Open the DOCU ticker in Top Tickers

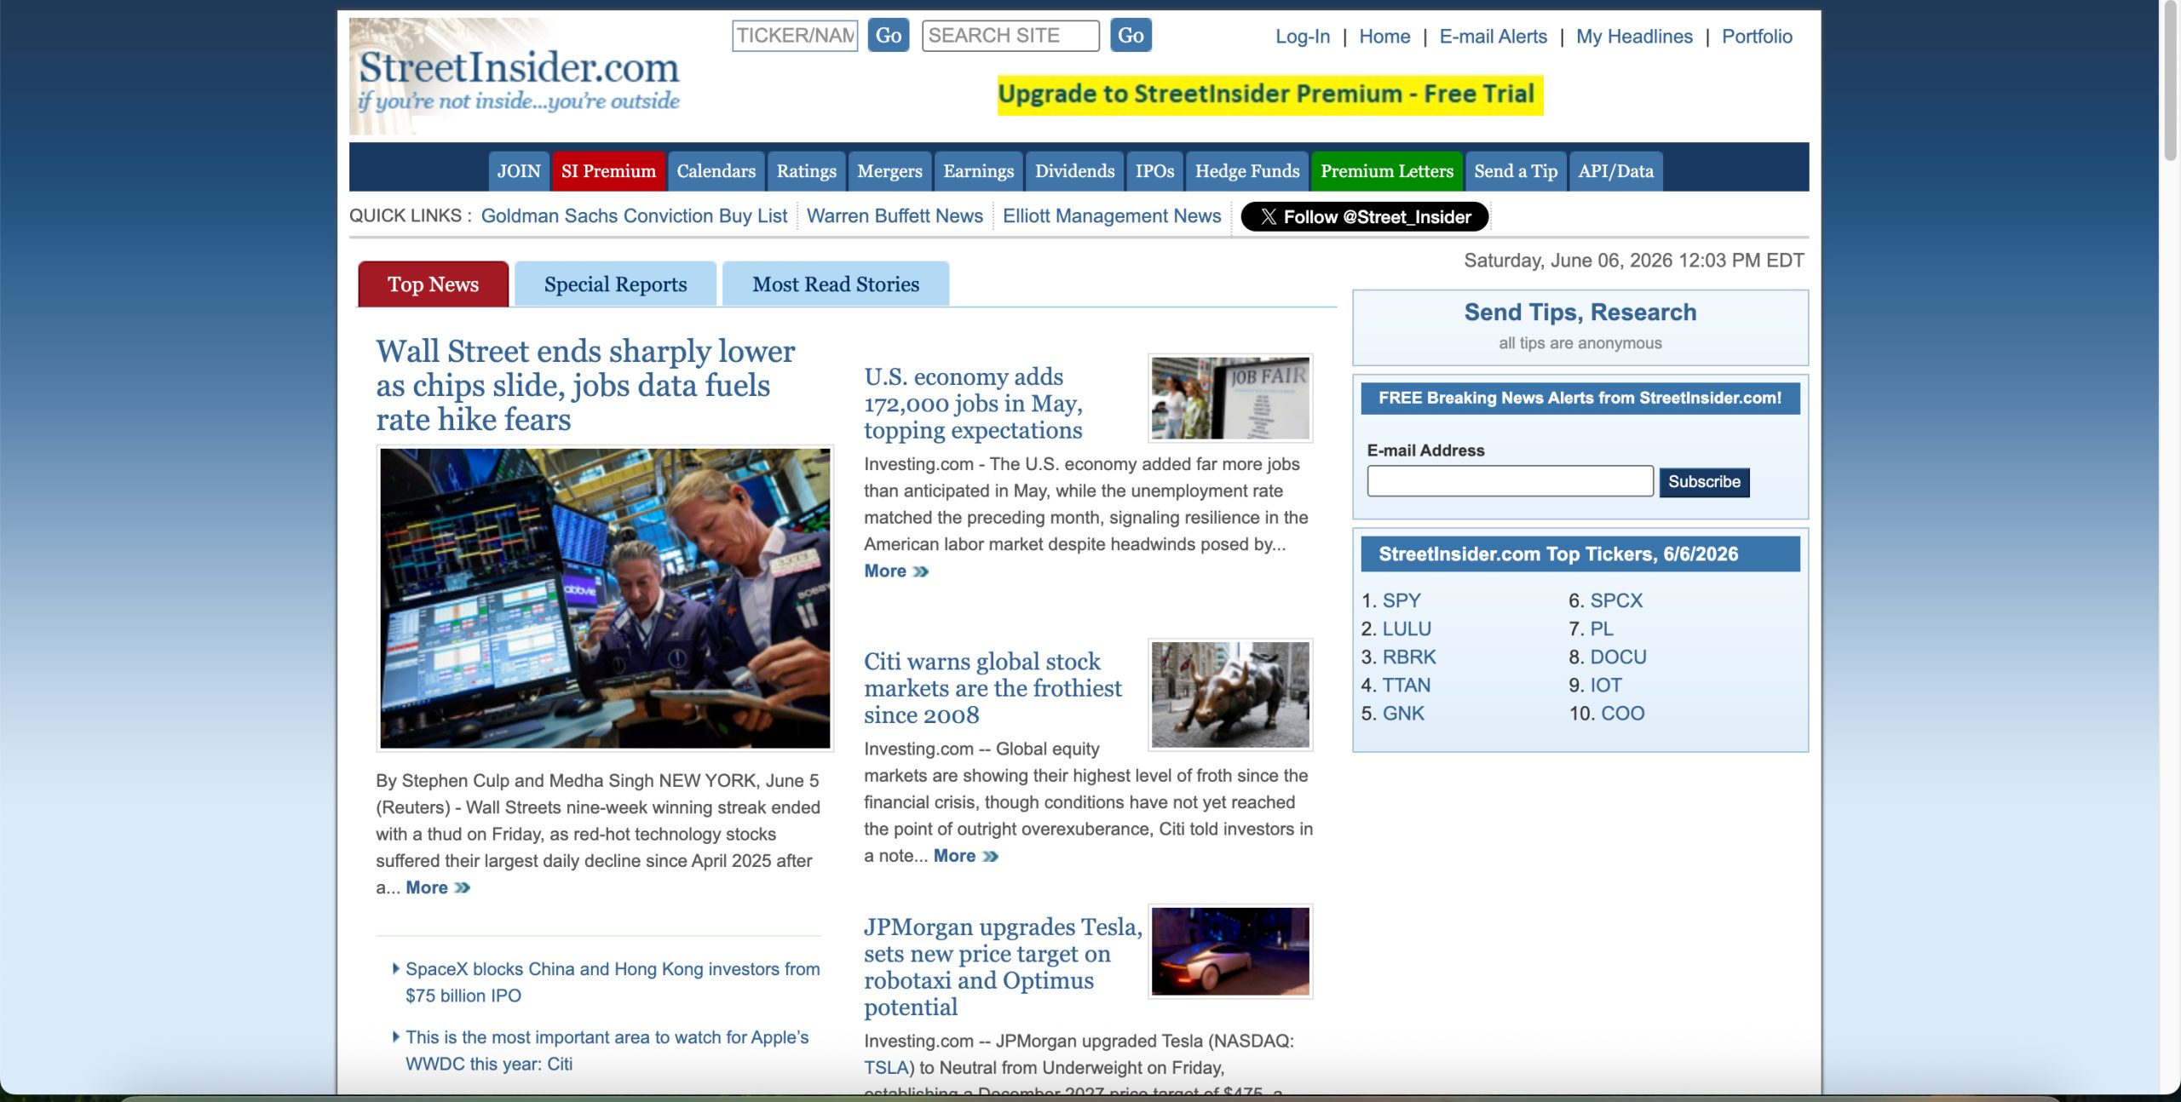click(x=1619, y=657)
